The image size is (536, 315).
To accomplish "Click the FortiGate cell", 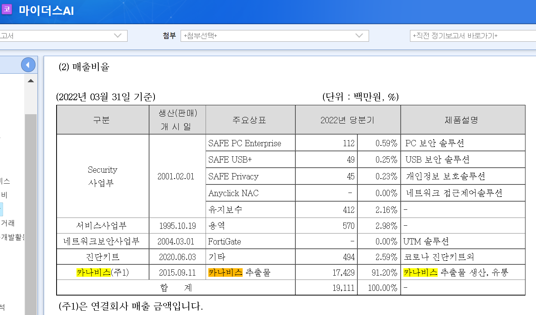I will [250, 241].
